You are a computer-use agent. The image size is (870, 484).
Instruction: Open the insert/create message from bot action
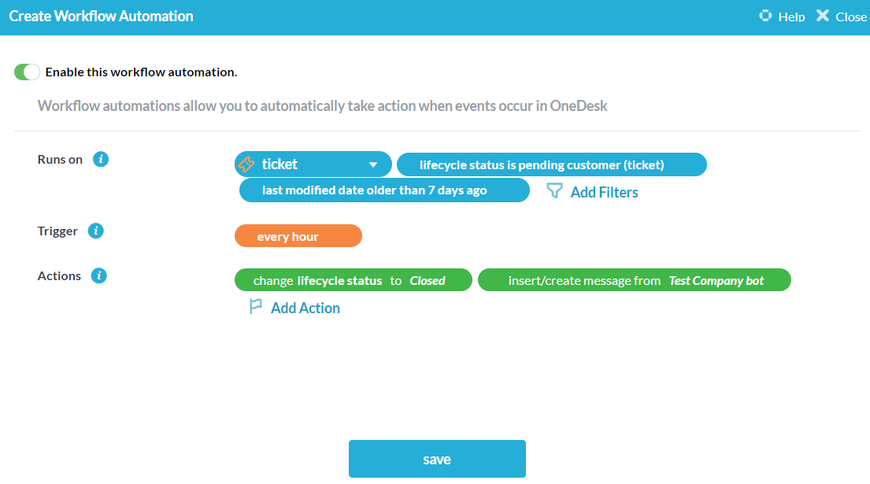634,281
